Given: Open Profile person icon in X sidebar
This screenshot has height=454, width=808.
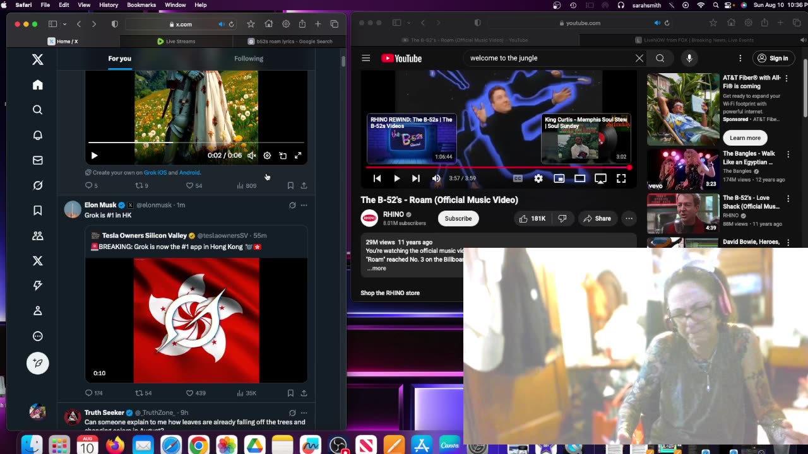Looking at the screenshot, I should (38, 311).
